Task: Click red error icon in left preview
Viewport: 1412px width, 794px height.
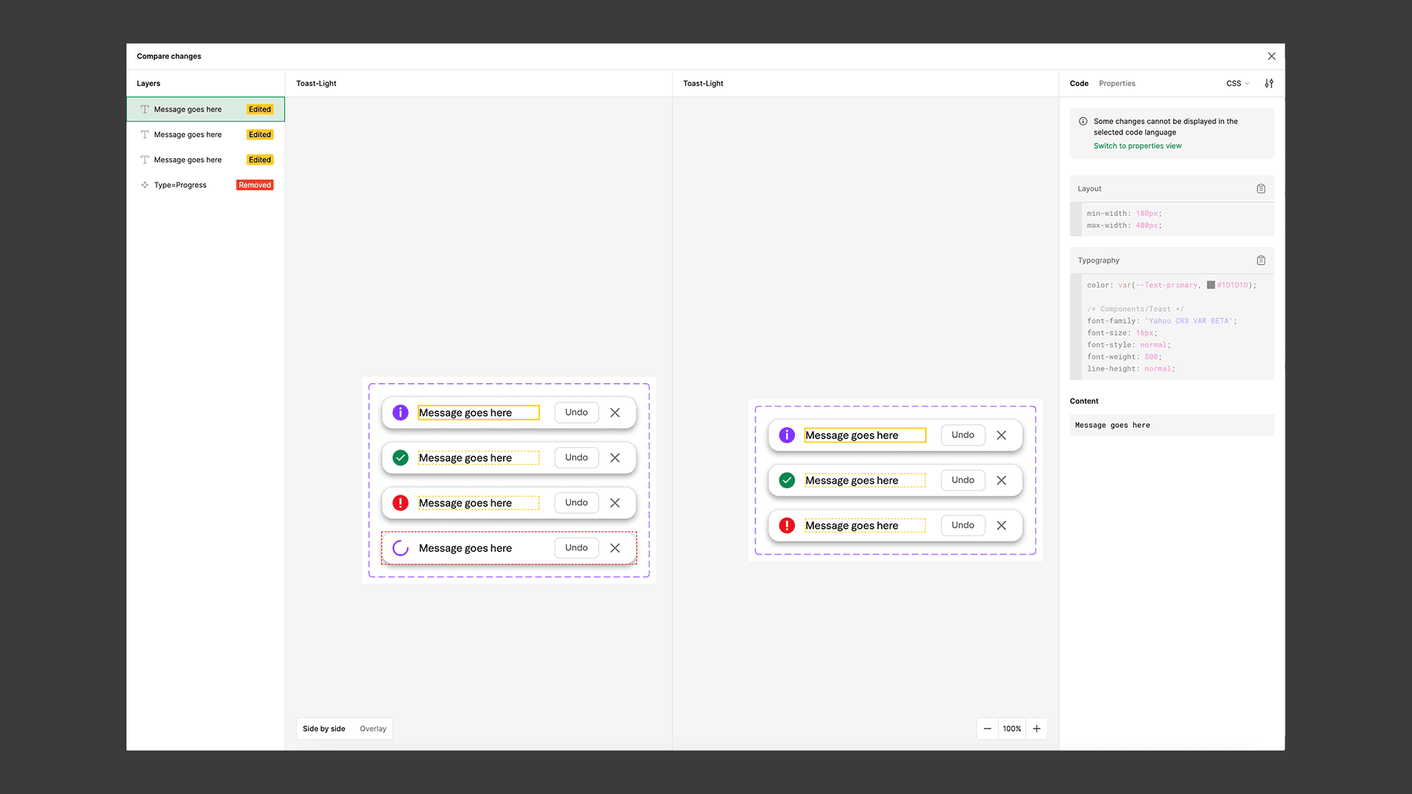Action: [x=400, y=503]
